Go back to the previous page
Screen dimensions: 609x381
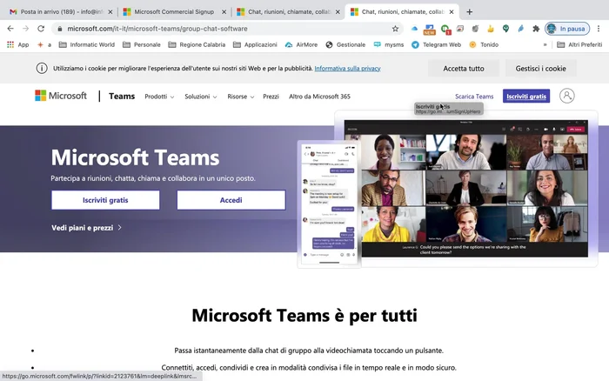(10, 29)
